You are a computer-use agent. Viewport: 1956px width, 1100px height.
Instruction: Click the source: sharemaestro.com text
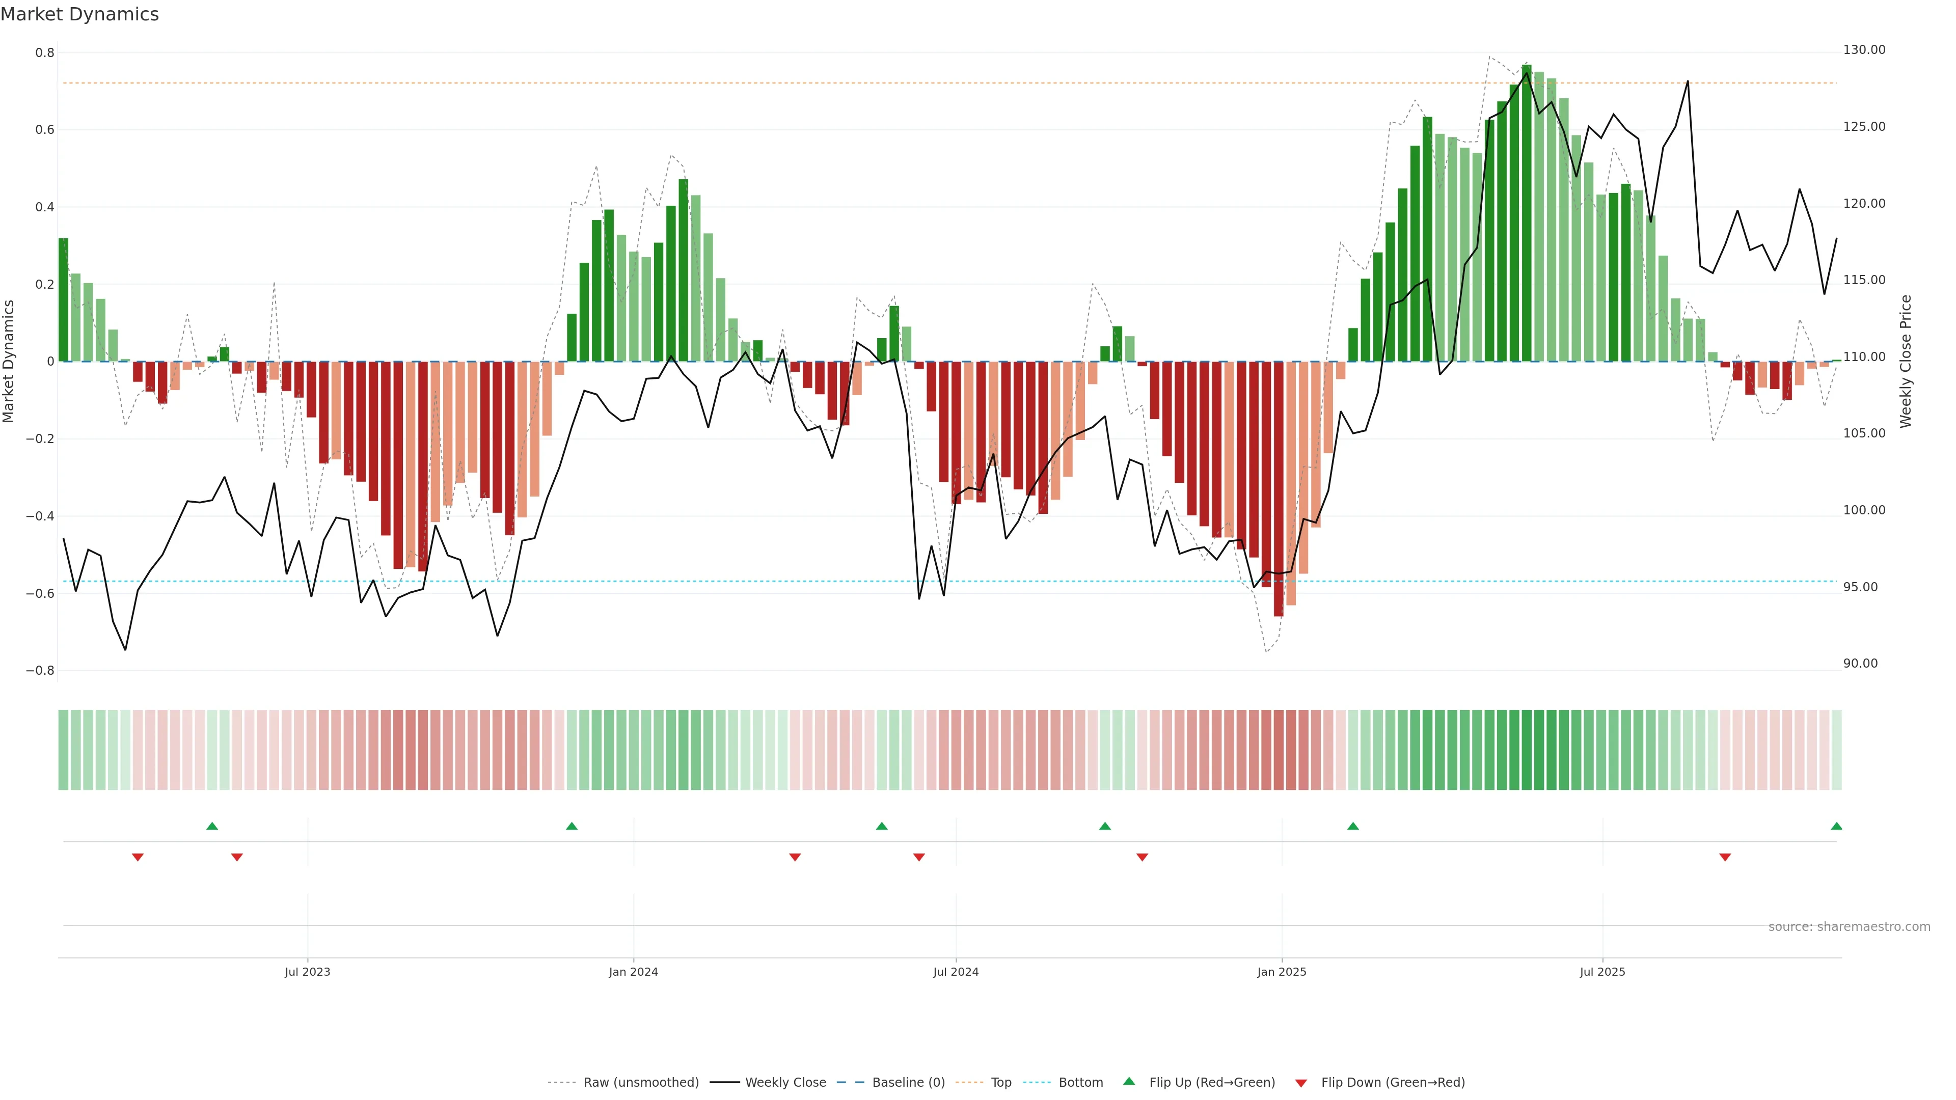point(1849,927)
